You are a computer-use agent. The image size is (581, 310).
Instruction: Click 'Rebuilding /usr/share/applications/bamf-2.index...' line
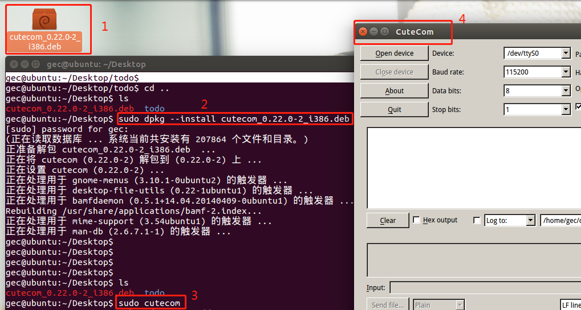[134, 212]
